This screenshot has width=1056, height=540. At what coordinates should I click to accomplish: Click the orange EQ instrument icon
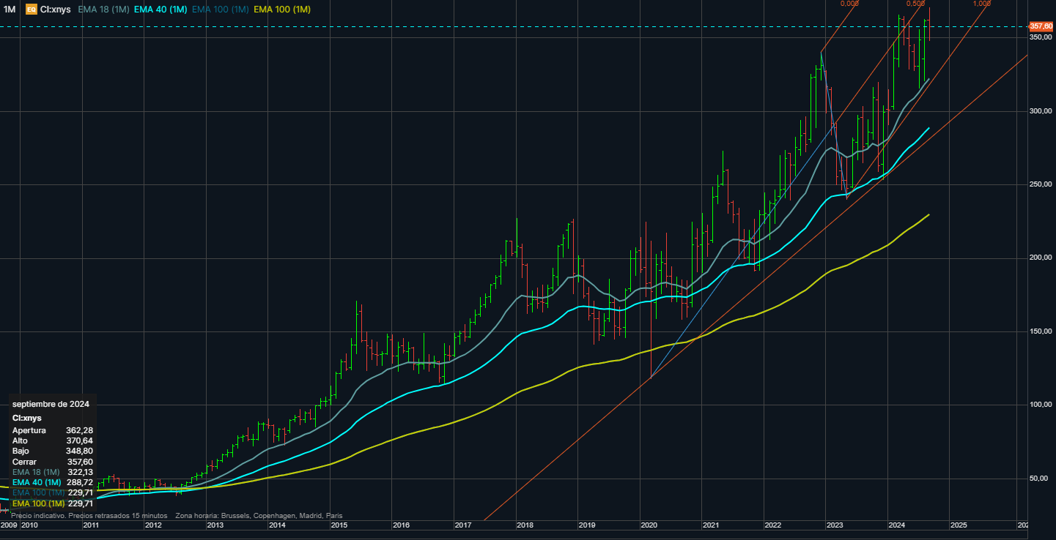[32, 10]
